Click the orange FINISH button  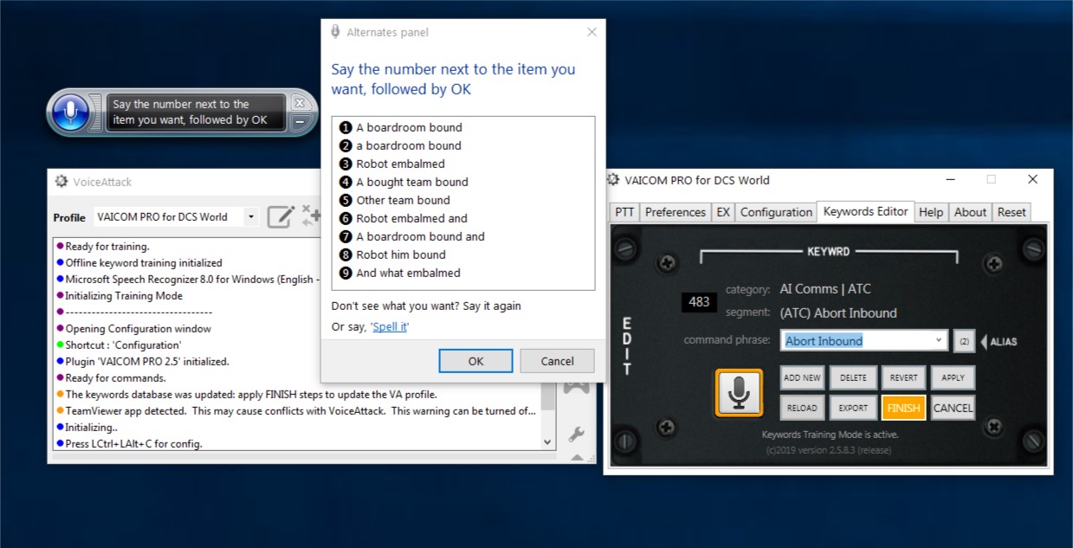(903, 408)
